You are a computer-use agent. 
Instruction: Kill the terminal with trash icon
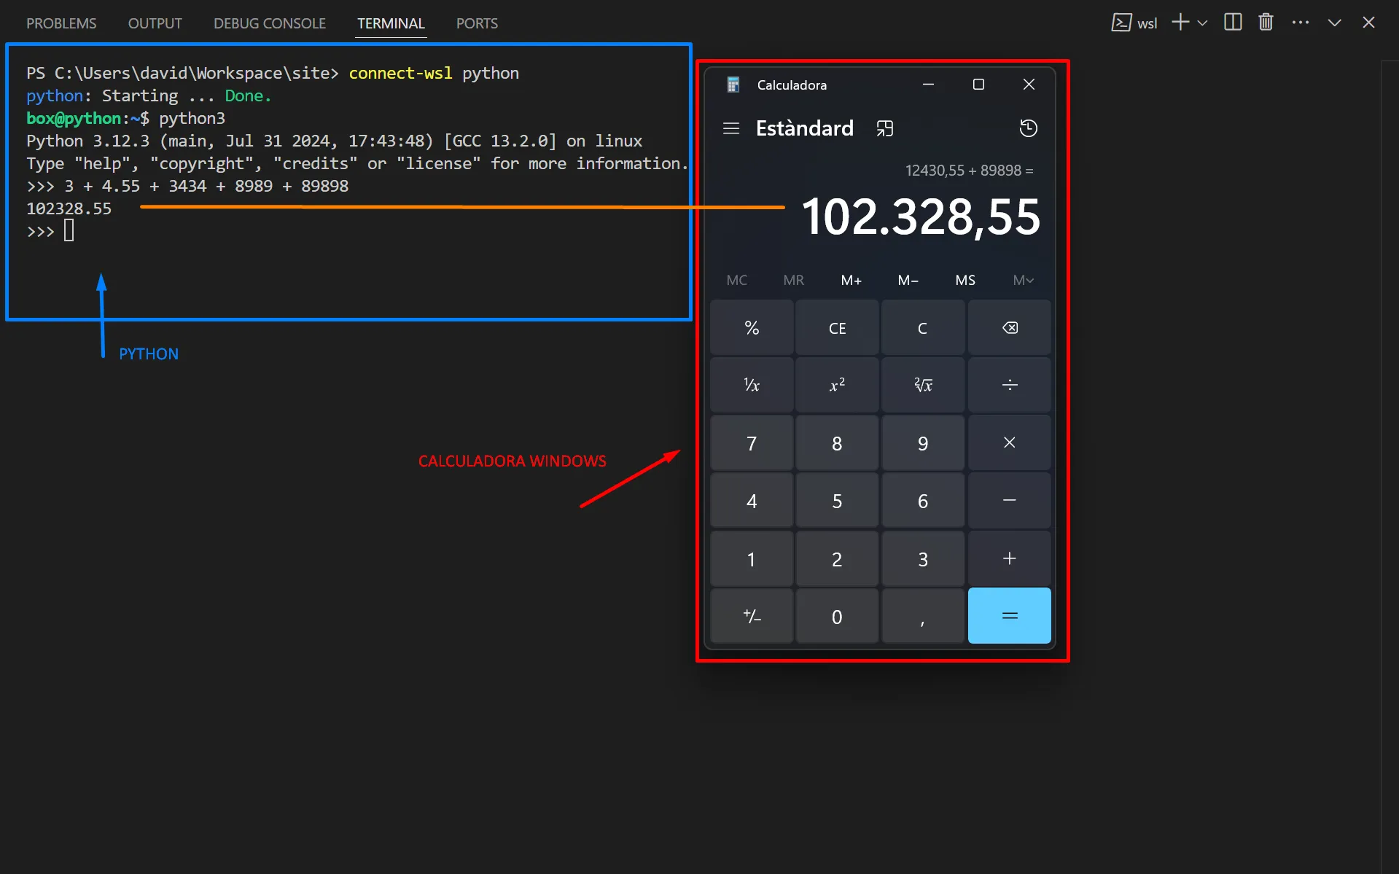[1266, 23]
